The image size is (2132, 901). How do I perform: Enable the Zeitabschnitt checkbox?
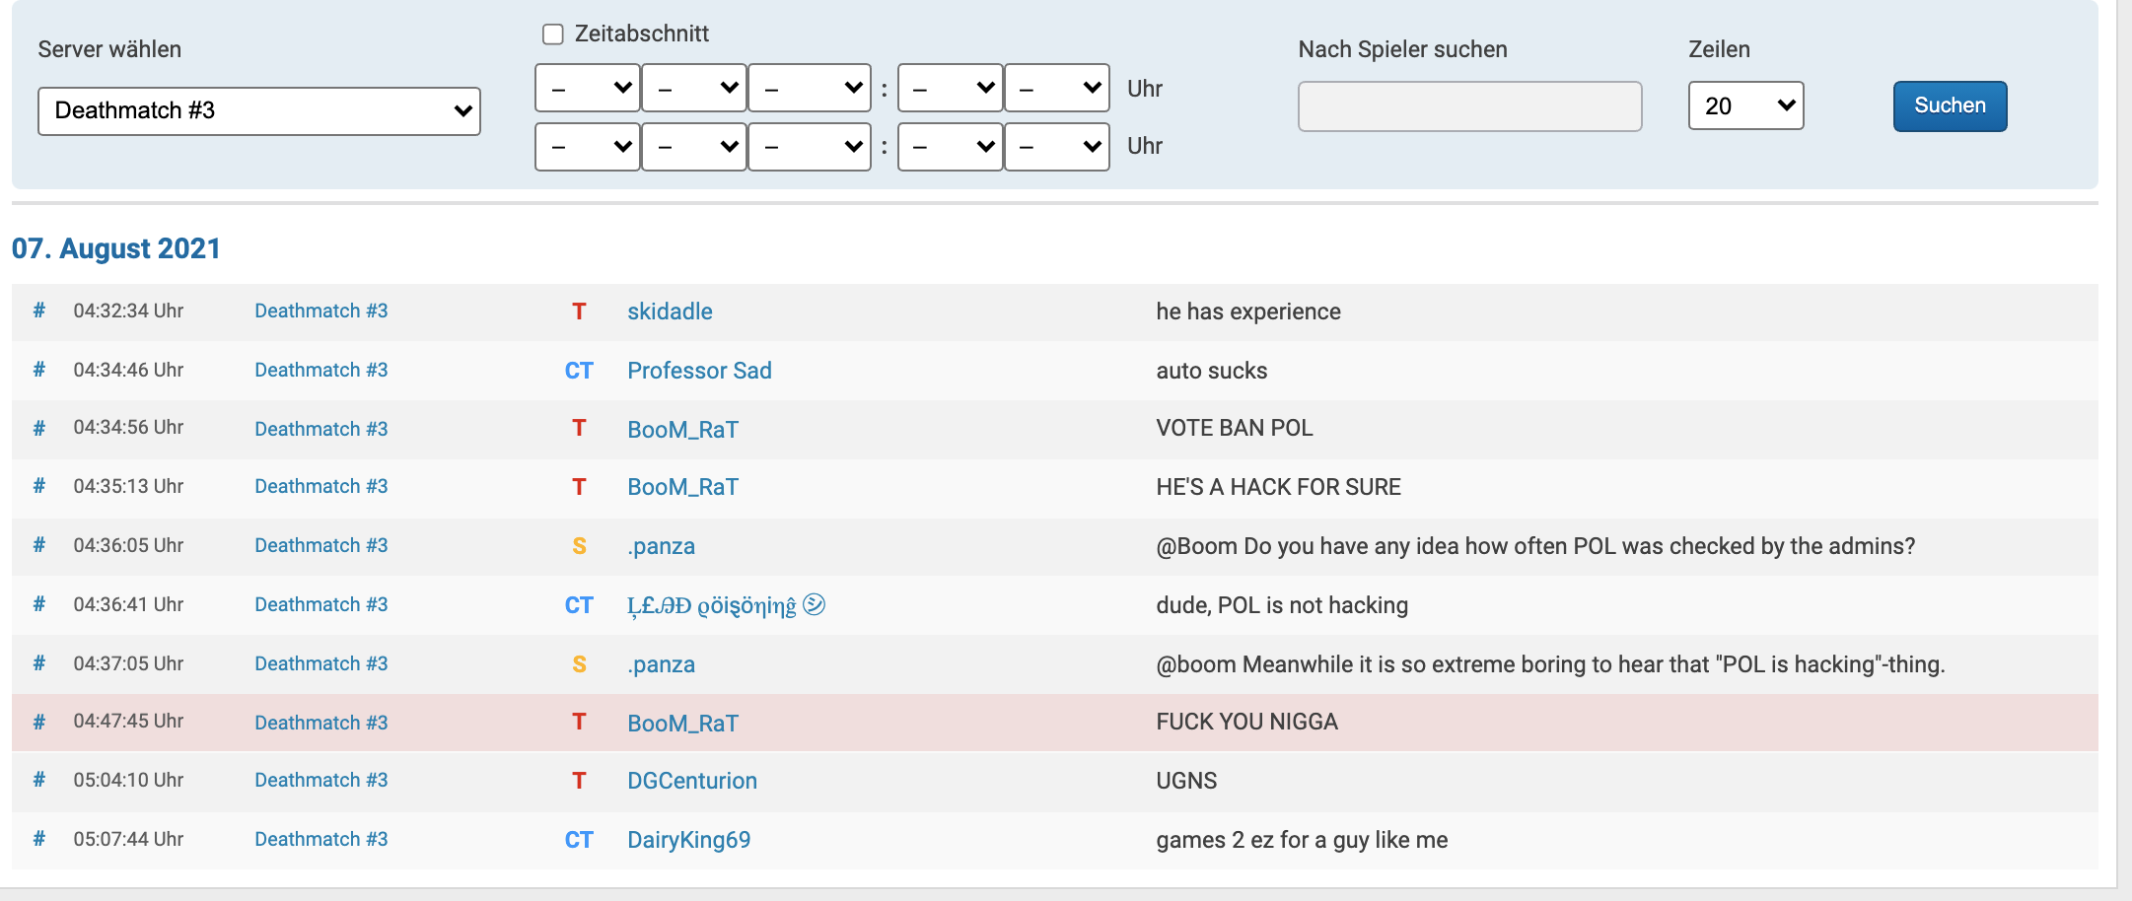[553, 35]
